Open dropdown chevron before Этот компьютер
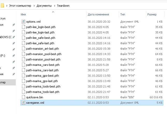This screenshot has height=114, width=167. 7,6
